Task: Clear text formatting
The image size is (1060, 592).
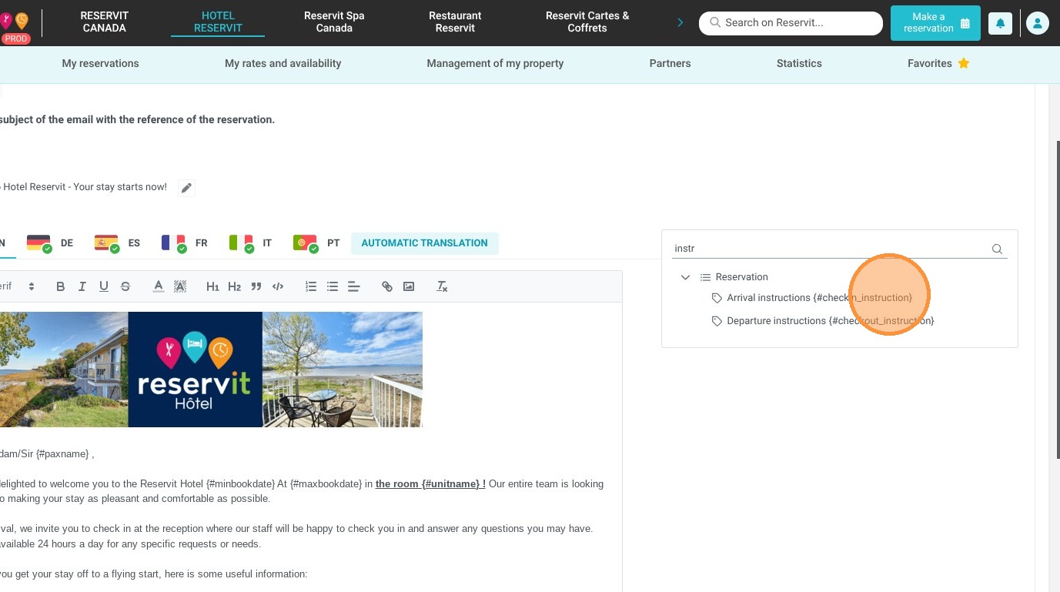Action: coord(442,286)
